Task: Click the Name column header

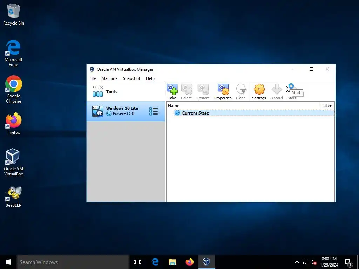Action: pyautogui.click(x=243, y=106)
